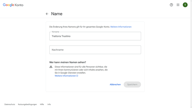Image resolution: width=192 pixels, height=108 pixels.
Task: Open the account avatar with letter T
Action: [185, 5]
